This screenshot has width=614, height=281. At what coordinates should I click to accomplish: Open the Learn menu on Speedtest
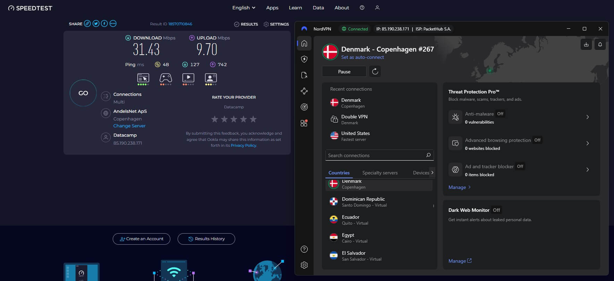tap(295, 8)
